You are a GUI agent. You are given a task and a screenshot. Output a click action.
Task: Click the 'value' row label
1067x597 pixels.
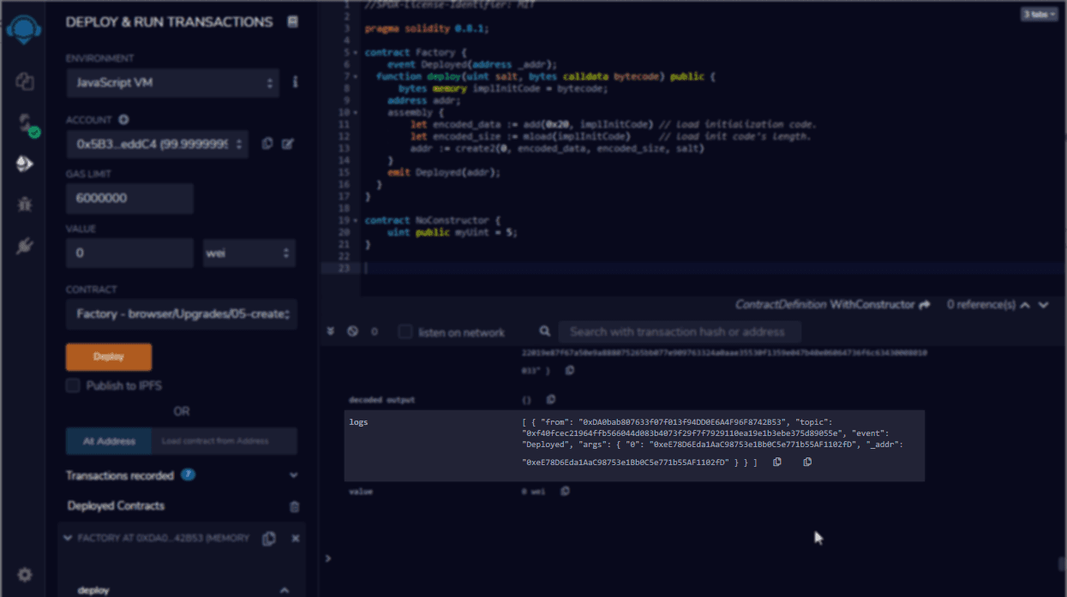[361, 492]
